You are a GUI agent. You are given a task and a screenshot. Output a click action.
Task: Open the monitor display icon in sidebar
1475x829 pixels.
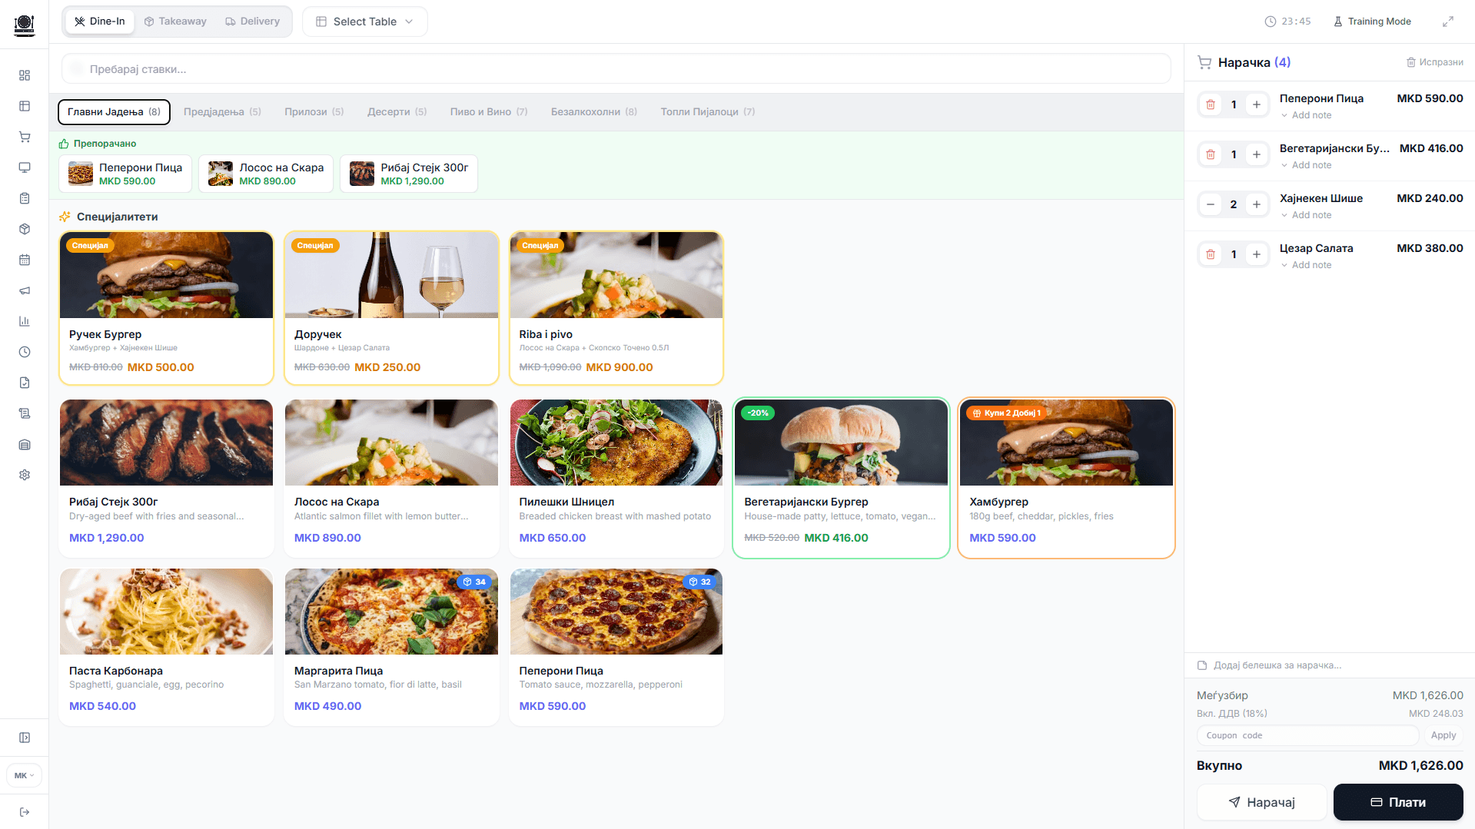coord(25,167)
